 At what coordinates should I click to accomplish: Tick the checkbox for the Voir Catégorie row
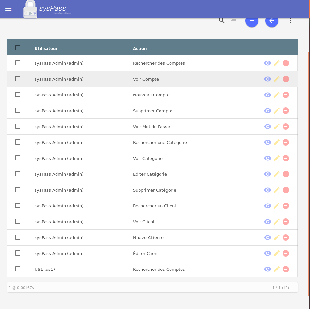[18, 158]
